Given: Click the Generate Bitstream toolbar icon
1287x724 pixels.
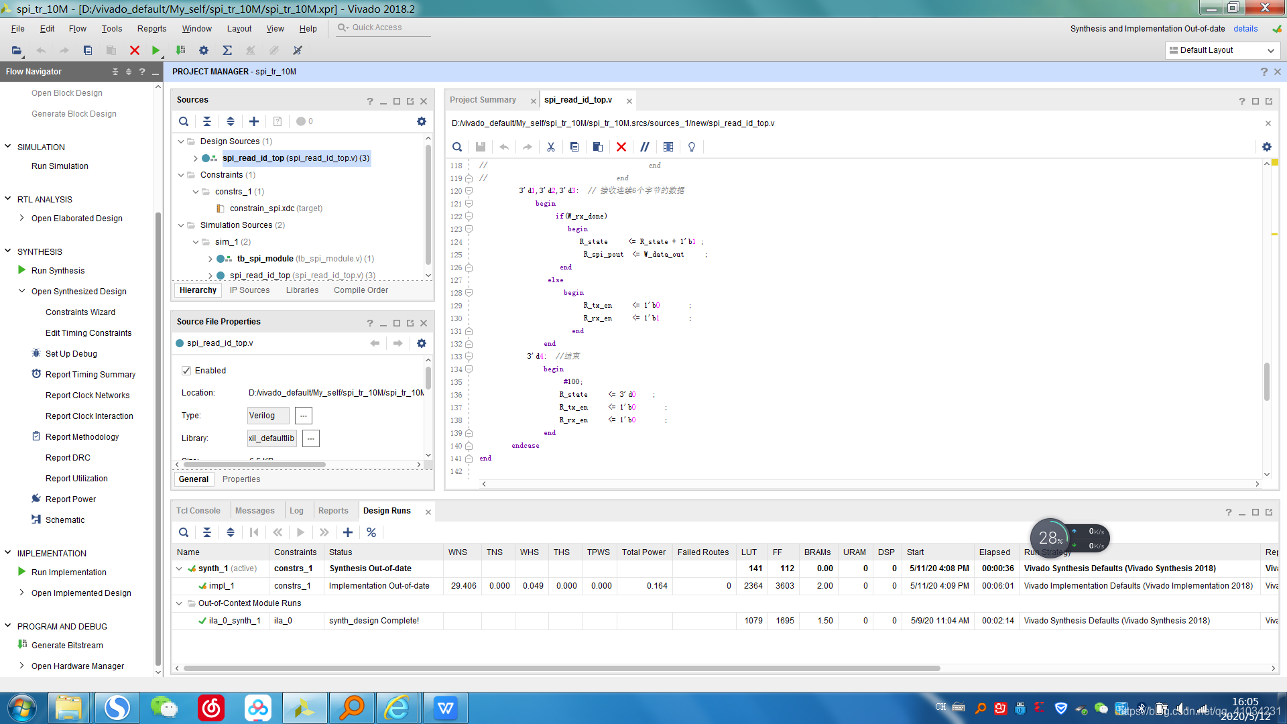Looking at the screenshot, I should (x=180, y=50).
